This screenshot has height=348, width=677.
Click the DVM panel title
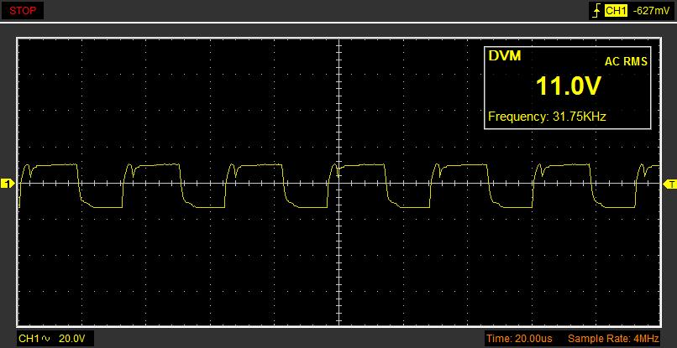point(505,56)
